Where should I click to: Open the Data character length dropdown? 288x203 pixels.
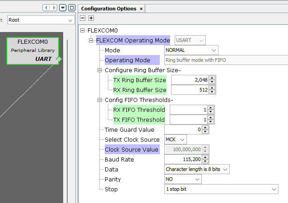click(x=225, y=170)
